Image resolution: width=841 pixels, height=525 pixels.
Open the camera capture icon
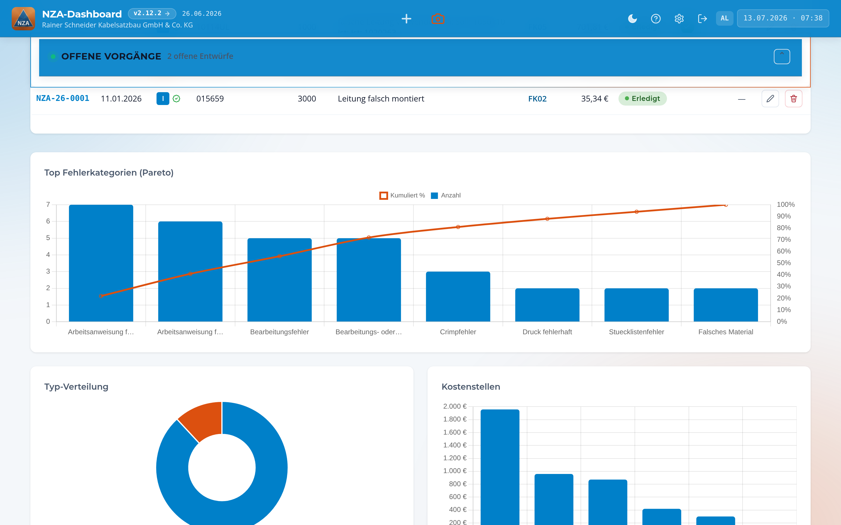click(438, 18)
